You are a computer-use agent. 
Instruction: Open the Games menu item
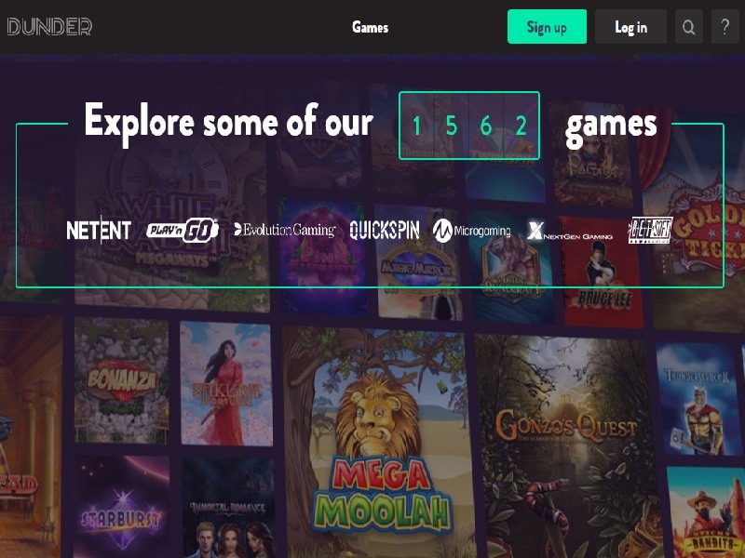[x=370, y=27]
